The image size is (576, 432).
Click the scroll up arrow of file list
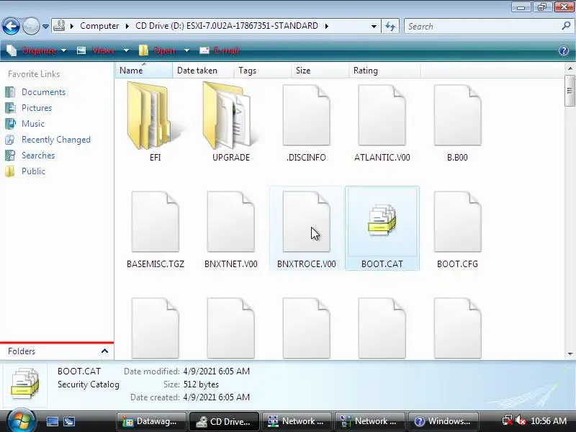tap(570, 68)
